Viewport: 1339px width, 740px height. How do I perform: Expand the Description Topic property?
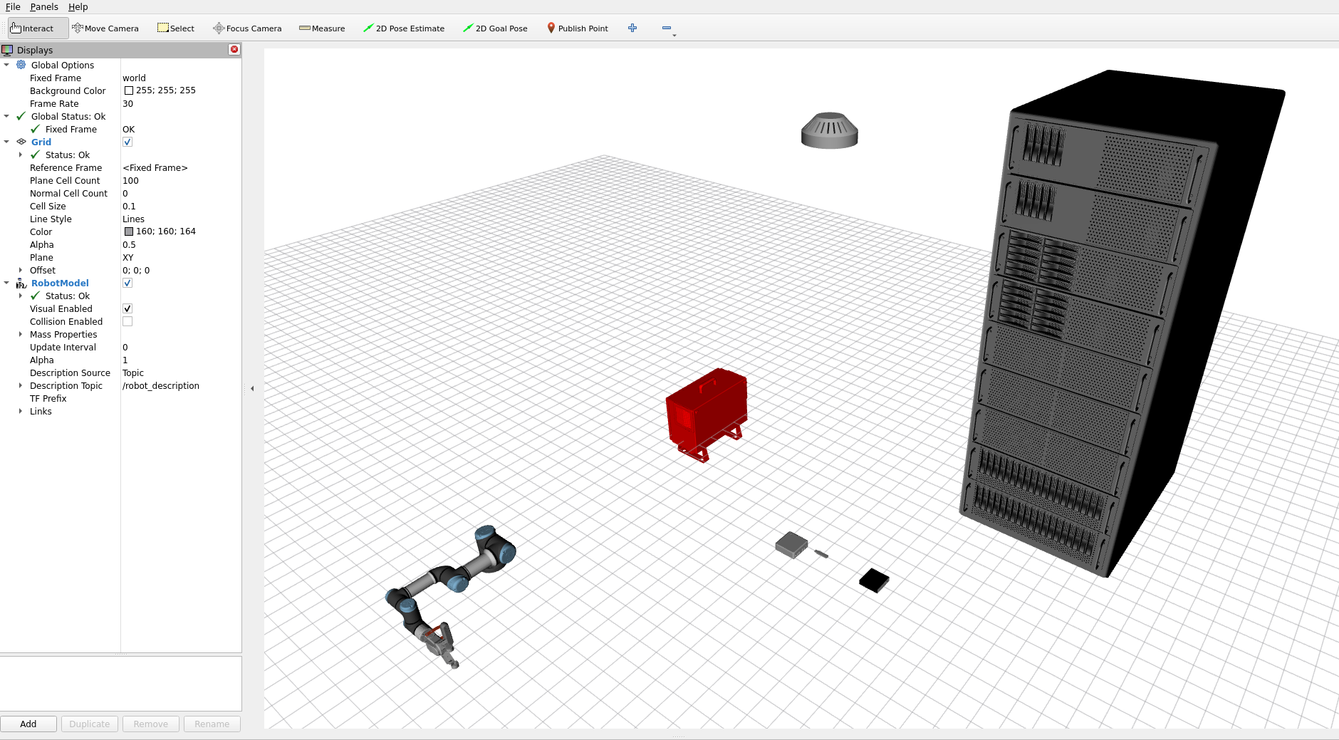click(21, 385)
